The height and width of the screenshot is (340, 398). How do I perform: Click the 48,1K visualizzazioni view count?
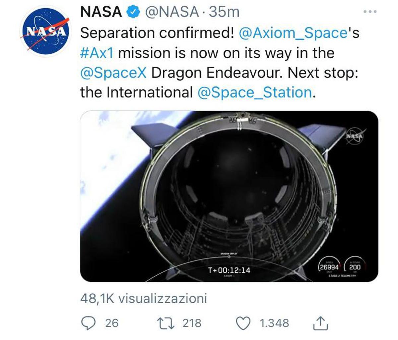coord(144,298)
